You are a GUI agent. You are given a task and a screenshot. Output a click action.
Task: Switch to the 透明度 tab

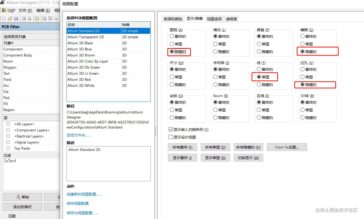click(x=231, y=19)
